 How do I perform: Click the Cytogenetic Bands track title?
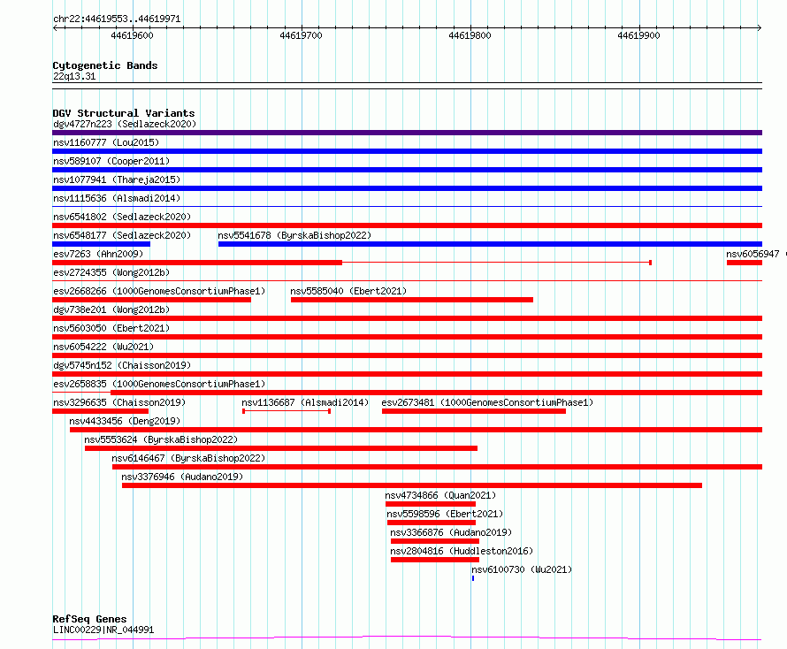coord(105,65)
